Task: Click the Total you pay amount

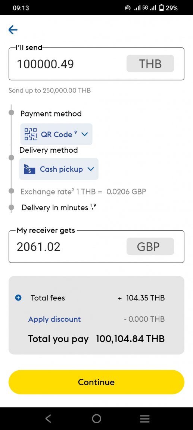Action: [130, 339]
